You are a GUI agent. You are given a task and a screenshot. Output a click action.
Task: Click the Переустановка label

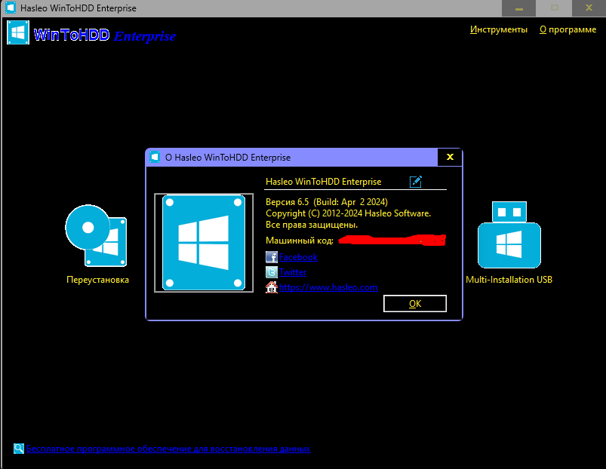point(97,280)
